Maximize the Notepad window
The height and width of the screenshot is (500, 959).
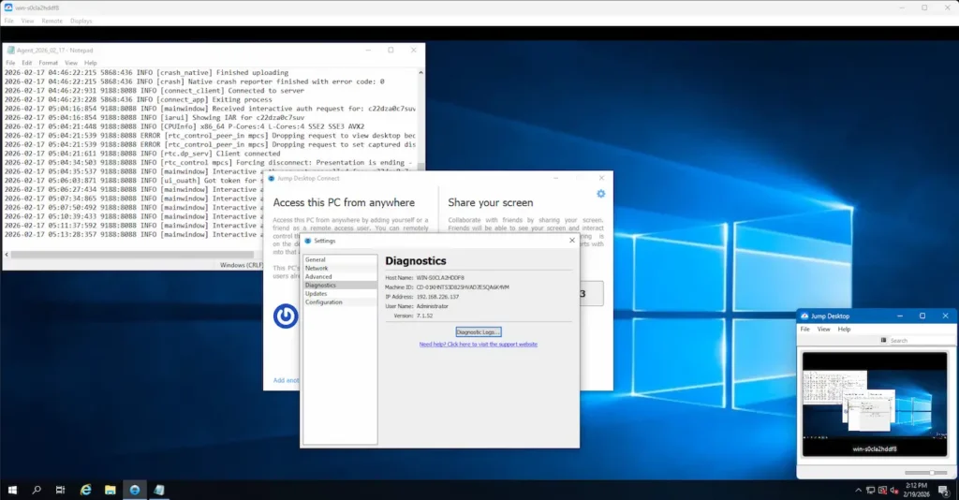coord(391,51)
